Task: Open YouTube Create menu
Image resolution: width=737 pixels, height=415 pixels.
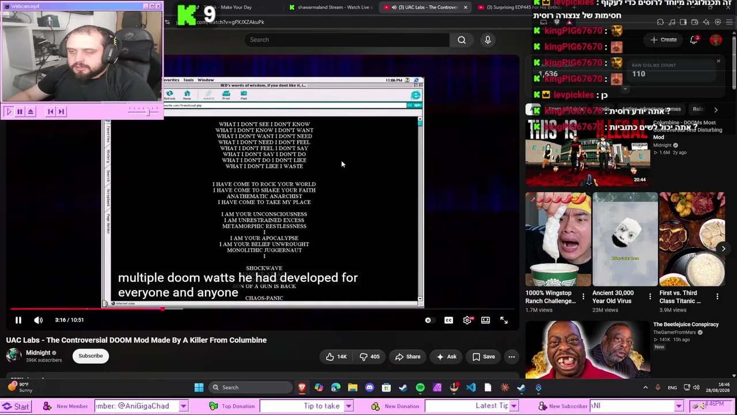Action: coord(663,40)
